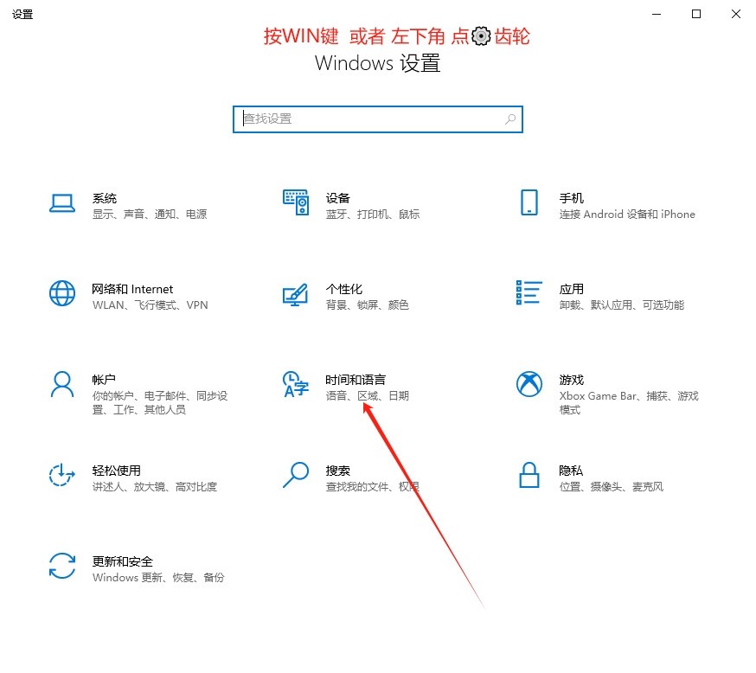Go to 网络和 Internet title
The image size is (756, 673).
click(x=132, y=289)
